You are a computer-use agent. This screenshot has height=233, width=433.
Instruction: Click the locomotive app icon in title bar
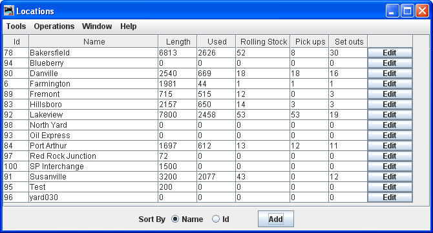(x=9, y=11)
